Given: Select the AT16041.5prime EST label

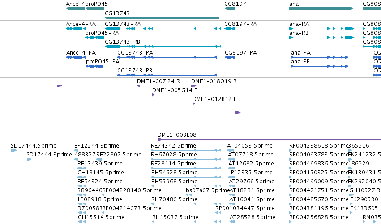Looking at the screenshot, I should [x=252, y=199].
